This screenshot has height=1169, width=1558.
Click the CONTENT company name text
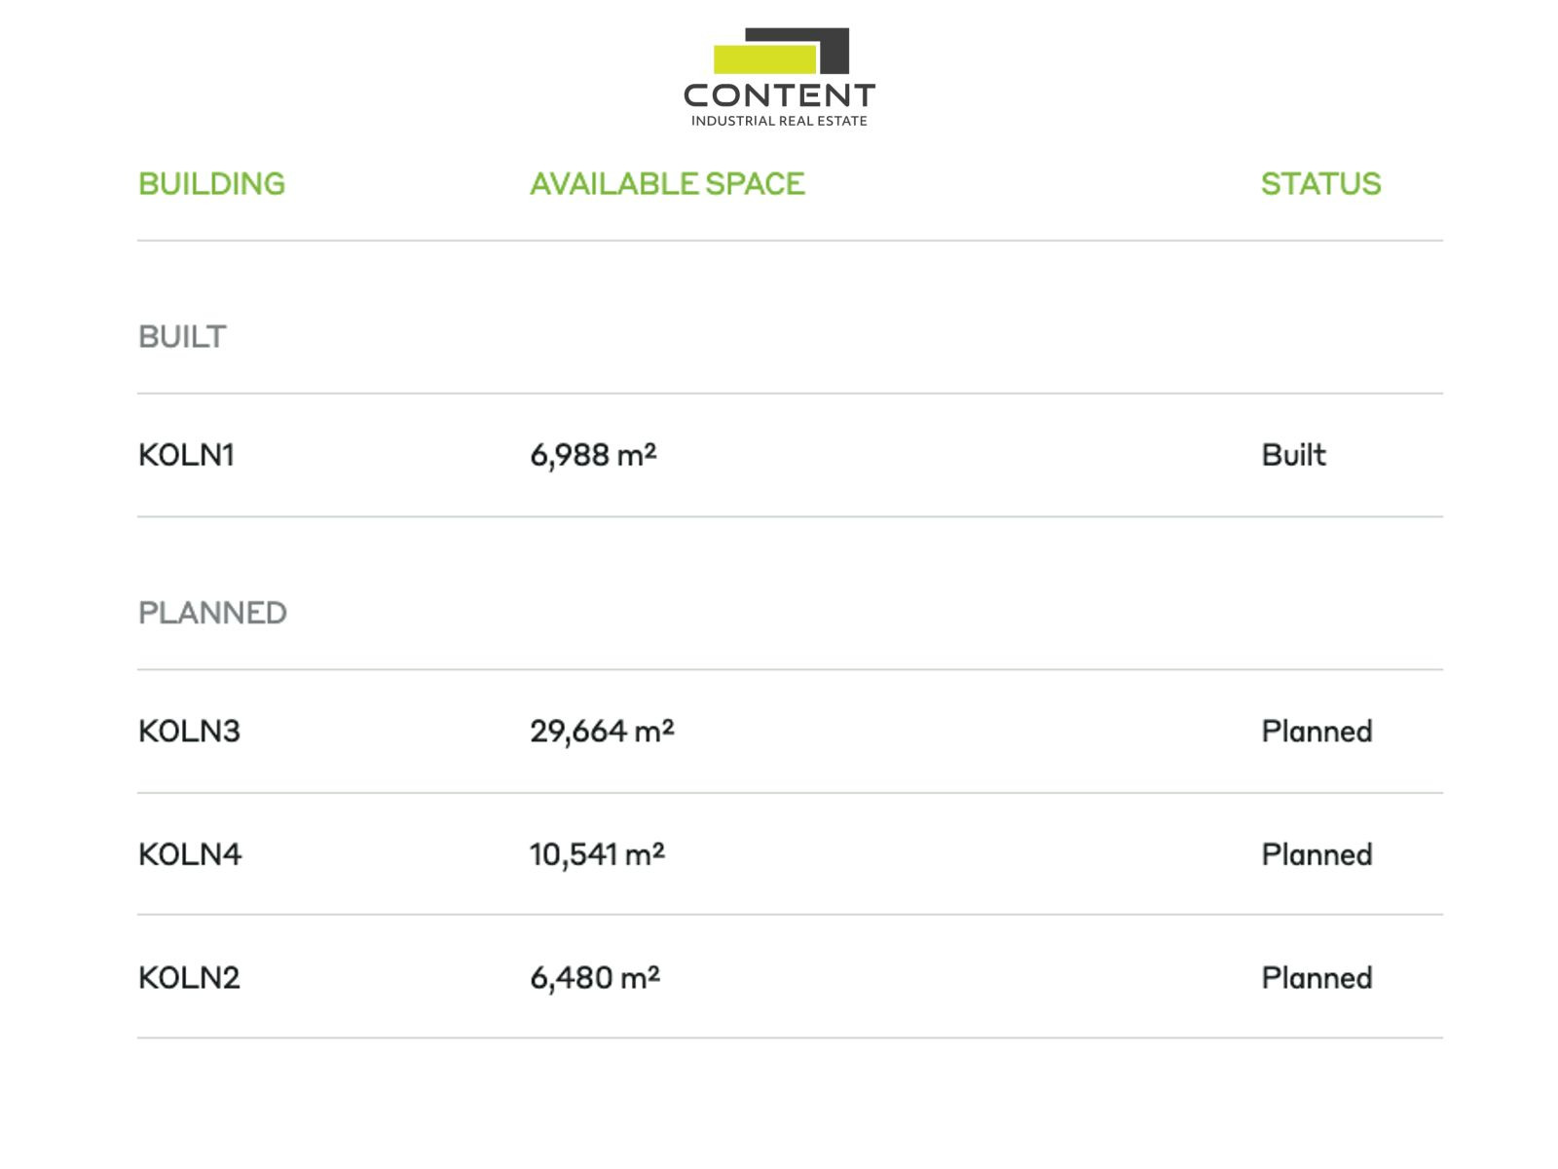[779, 95]
